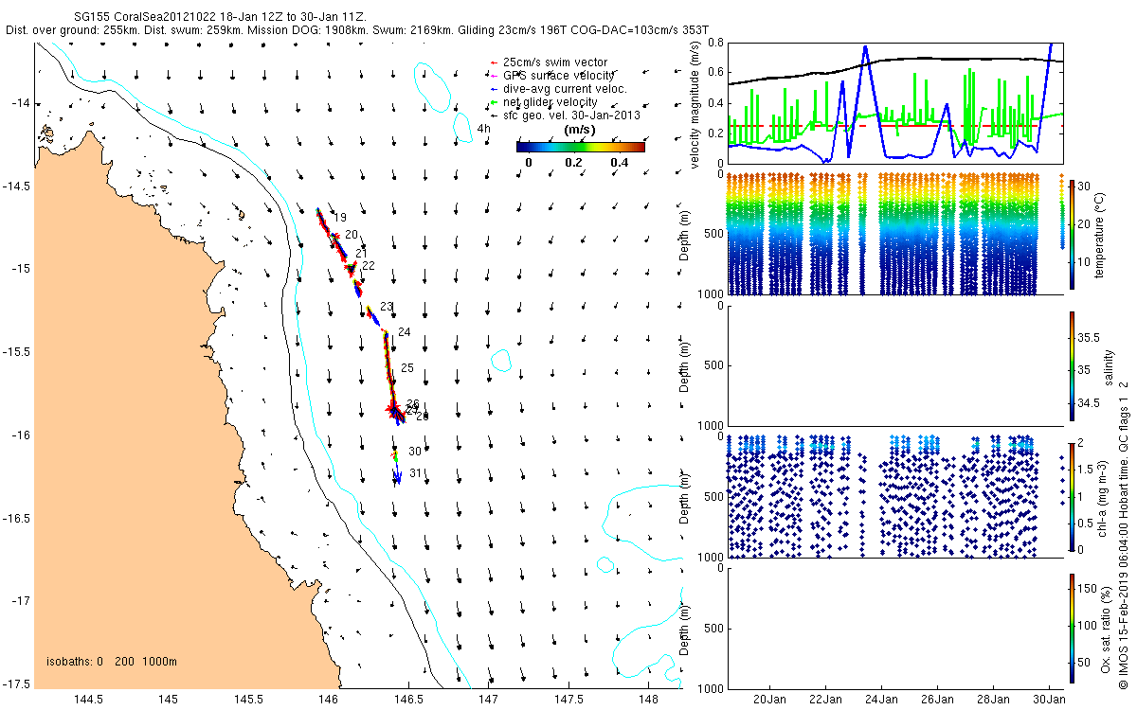Click the red marker cluster near day 22

point(351,269)
